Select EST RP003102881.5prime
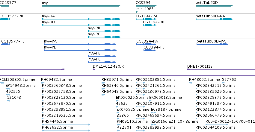Image resolution: width=255 pixels, height=132 pixels. (140, 83)
